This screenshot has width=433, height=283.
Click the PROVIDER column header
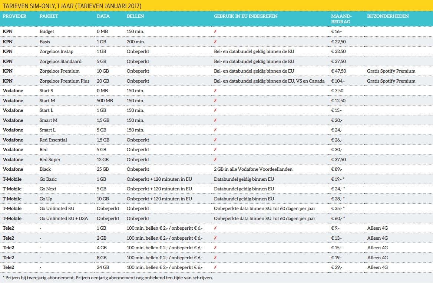[14, 16]
